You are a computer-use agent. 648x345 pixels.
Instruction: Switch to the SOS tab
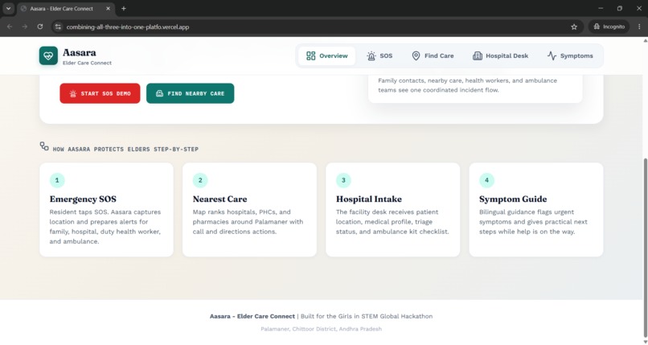(379, 55)
